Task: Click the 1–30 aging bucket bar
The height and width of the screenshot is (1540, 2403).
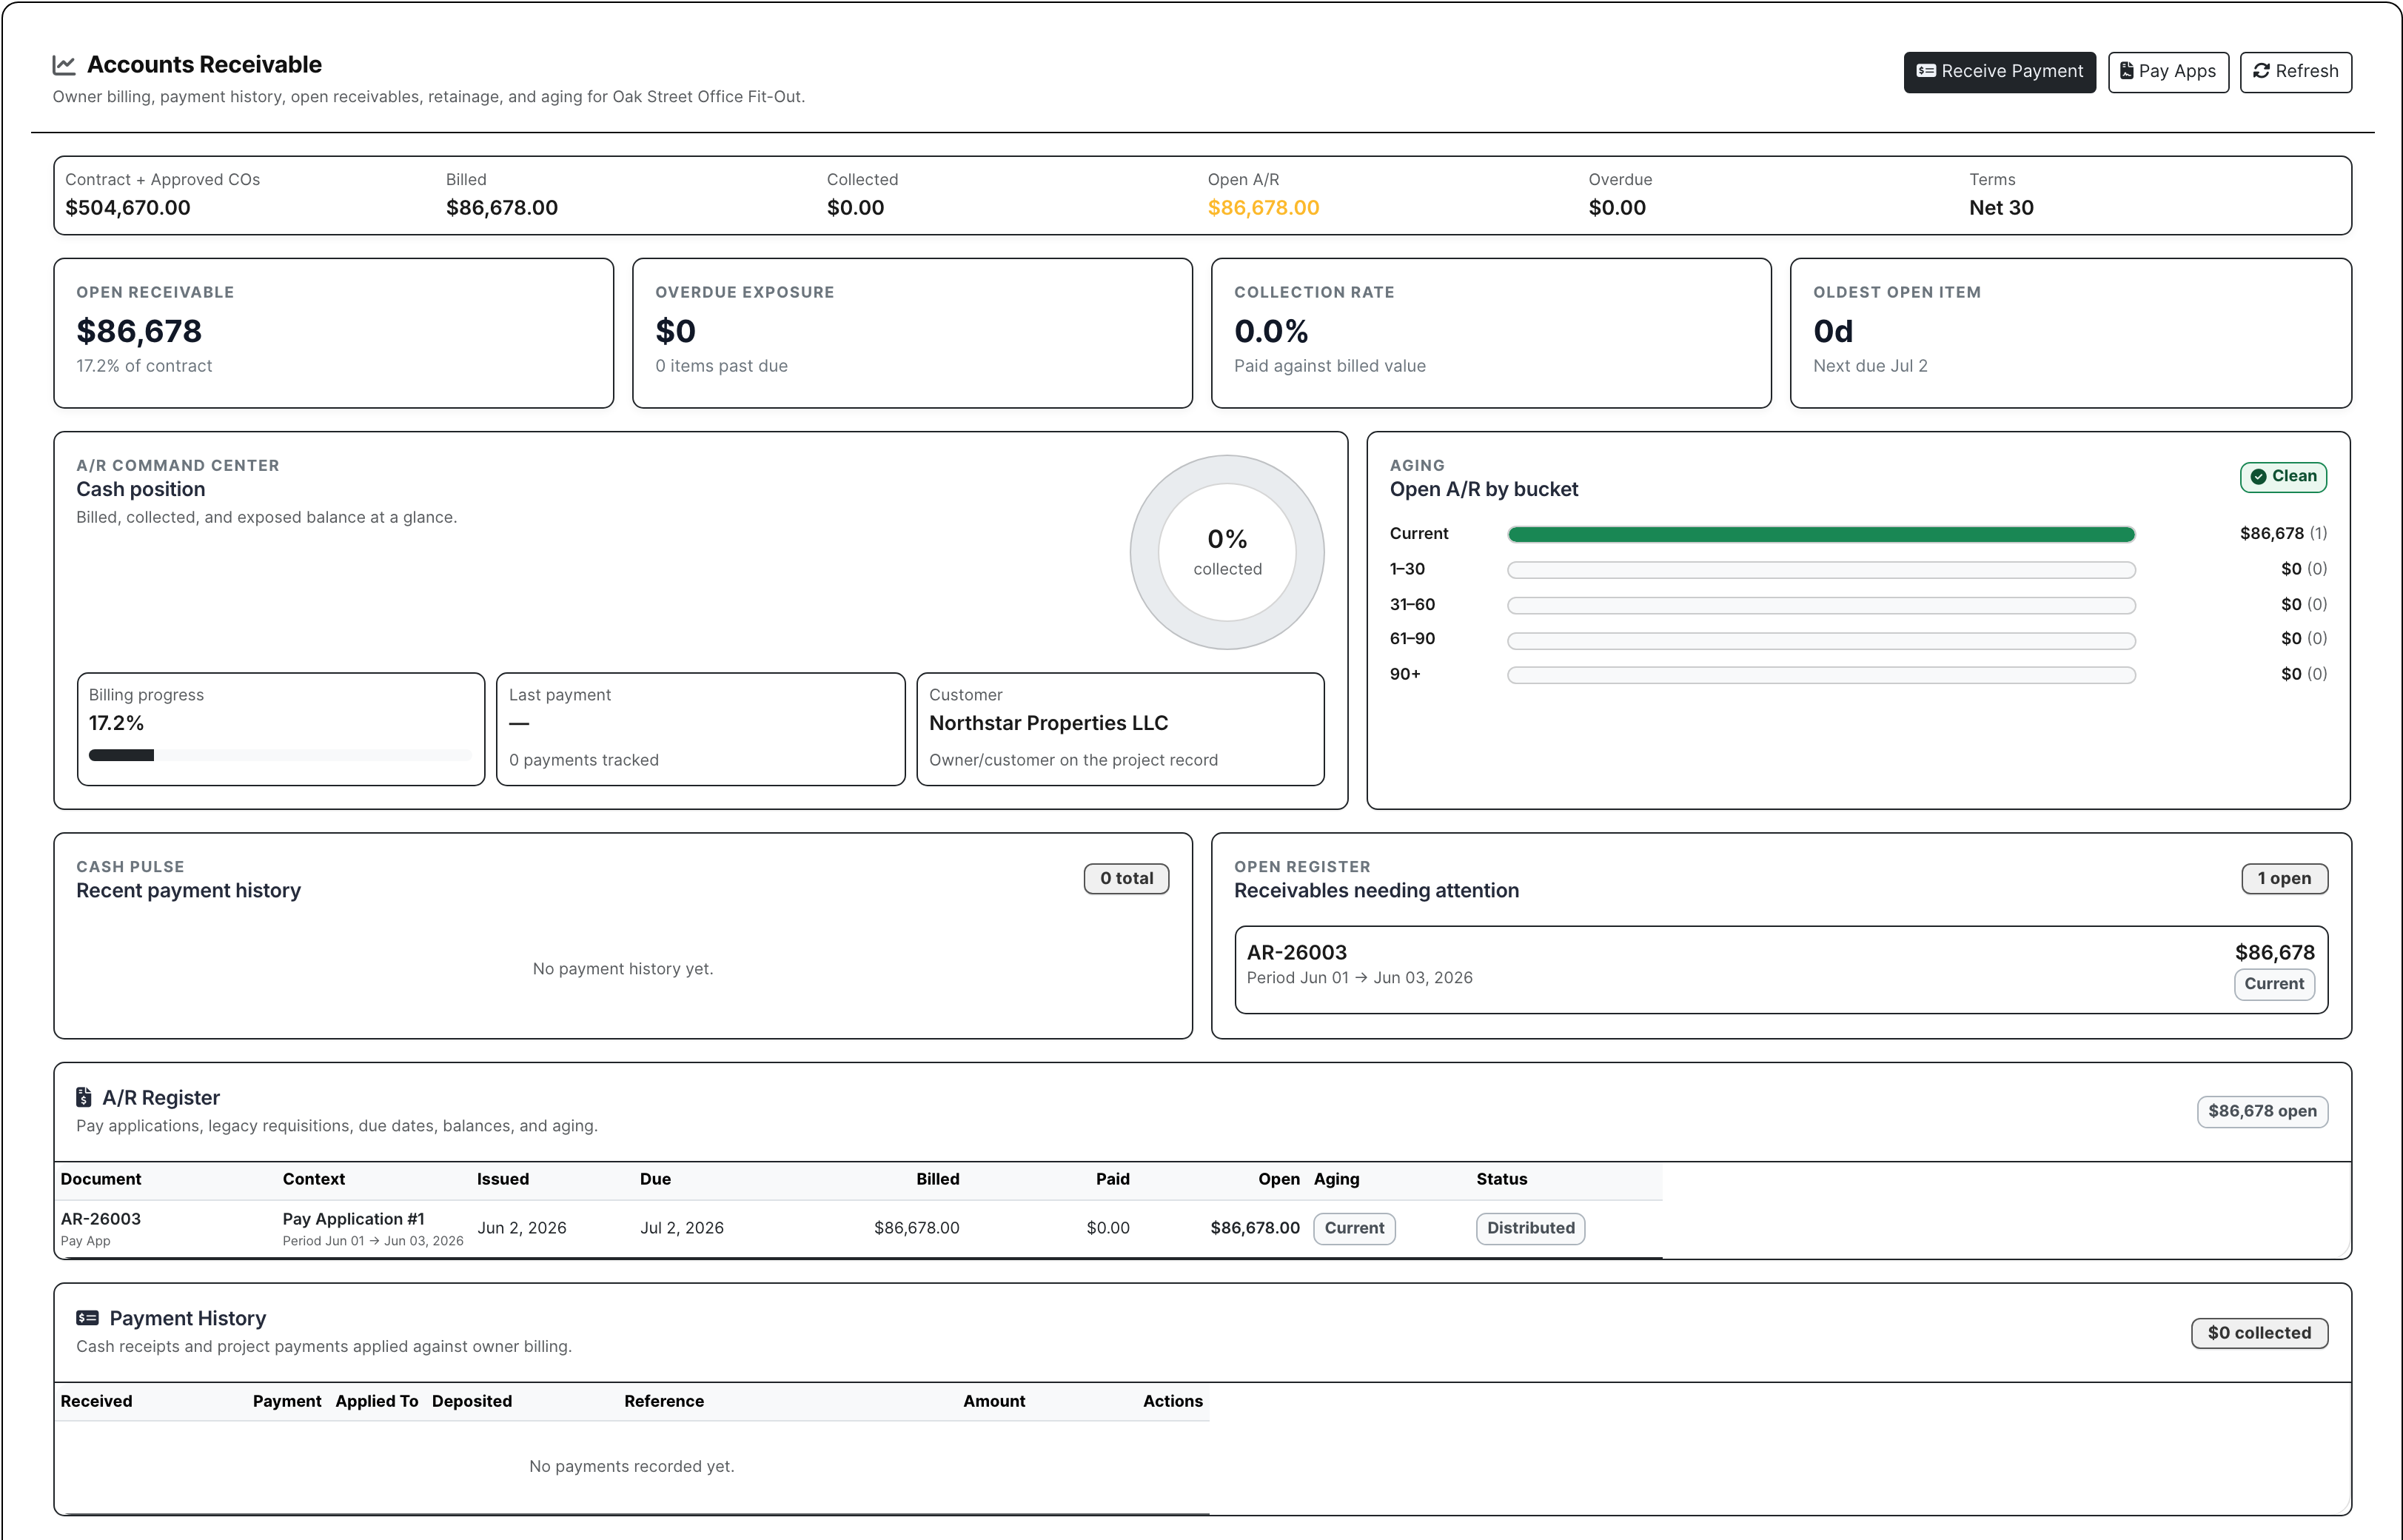Action: (1821, 570)
